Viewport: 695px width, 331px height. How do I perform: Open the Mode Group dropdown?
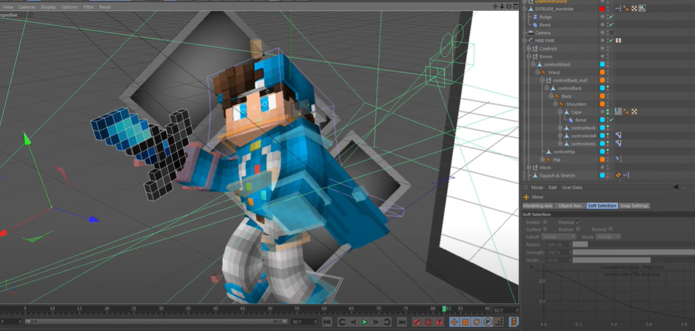(608, 236)
